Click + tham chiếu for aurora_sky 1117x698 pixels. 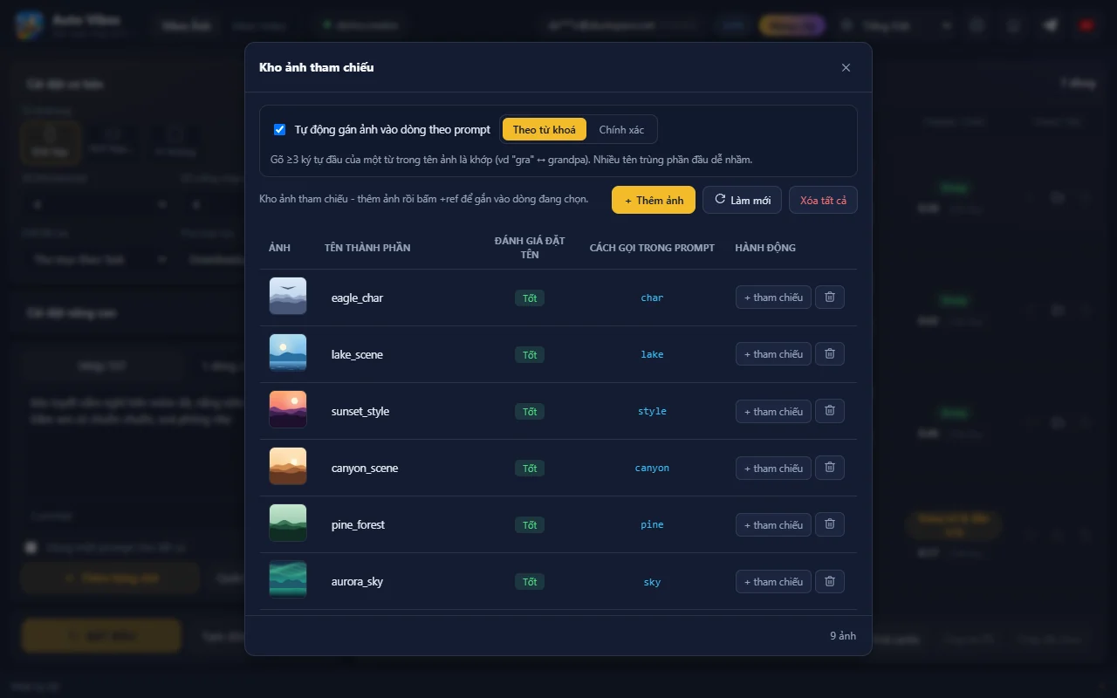773,581
